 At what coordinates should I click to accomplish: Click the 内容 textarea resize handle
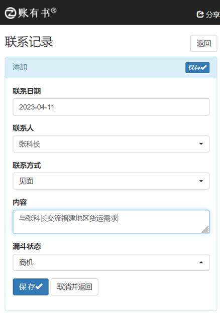(x=205, y=229)
